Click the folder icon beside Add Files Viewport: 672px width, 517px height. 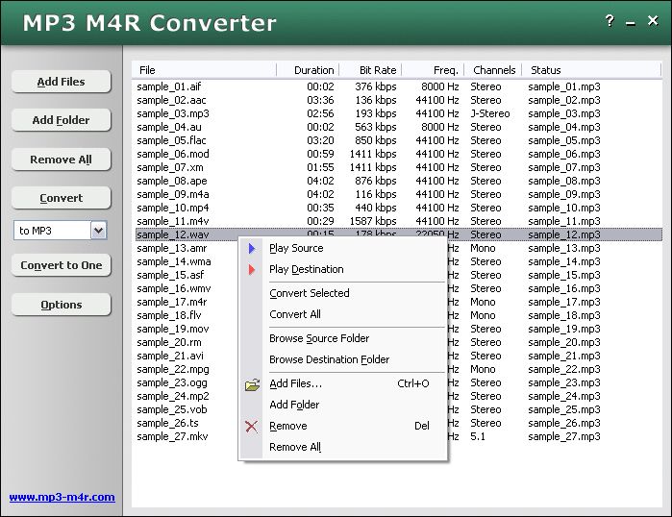coord(252,384)
